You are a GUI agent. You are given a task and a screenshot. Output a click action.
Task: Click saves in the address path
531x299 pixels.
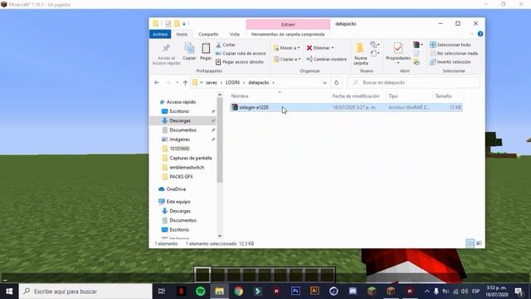[x=212, y=83]
